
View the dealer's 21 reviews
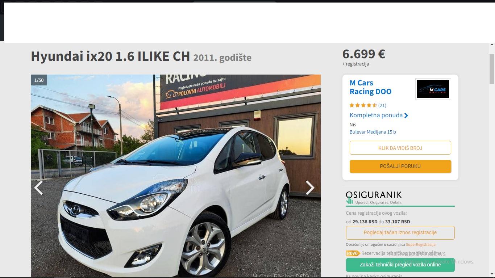pos(382,105)
